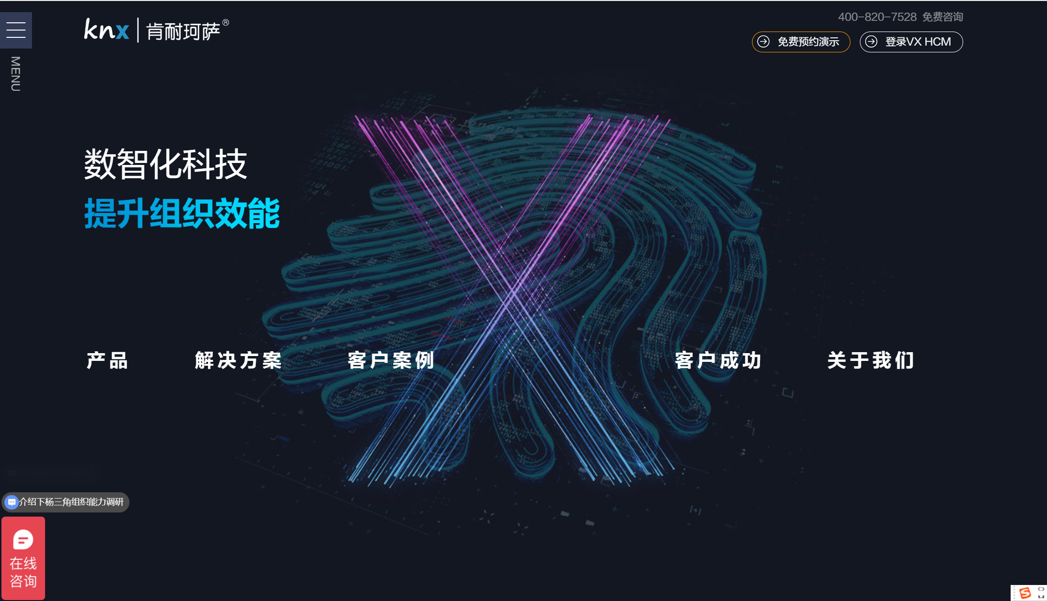Go to 客户案例 section

click(x=391, y=360)
